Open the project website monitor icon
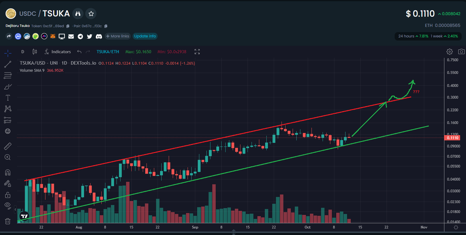Image resolution: width=466 pixels, height=235 pixels. point(62,36)
